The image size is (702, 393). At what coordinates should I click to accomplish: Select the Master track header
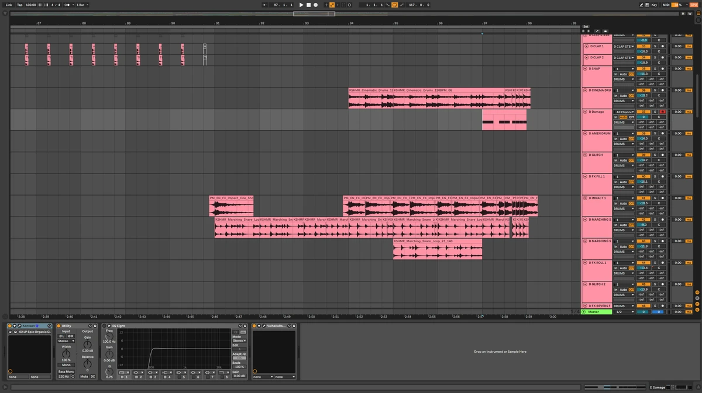[x=596, y=312]
